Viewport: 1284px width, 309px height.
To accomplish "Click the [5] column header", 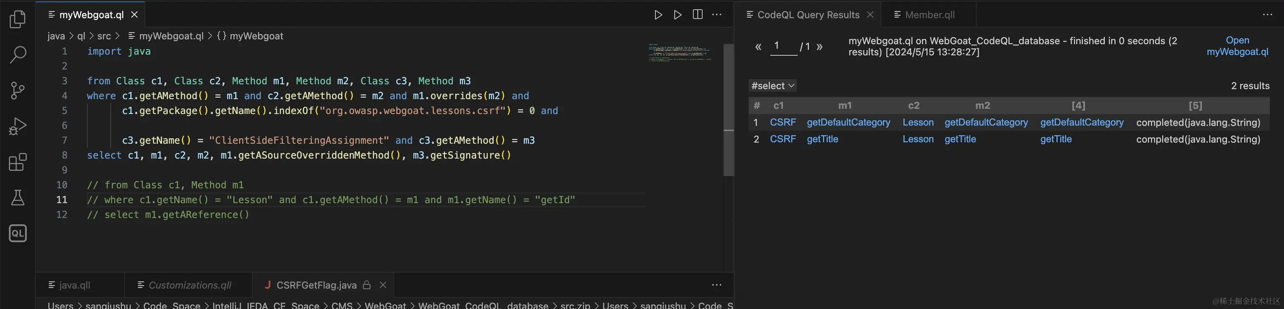I will pos(1195,106).
